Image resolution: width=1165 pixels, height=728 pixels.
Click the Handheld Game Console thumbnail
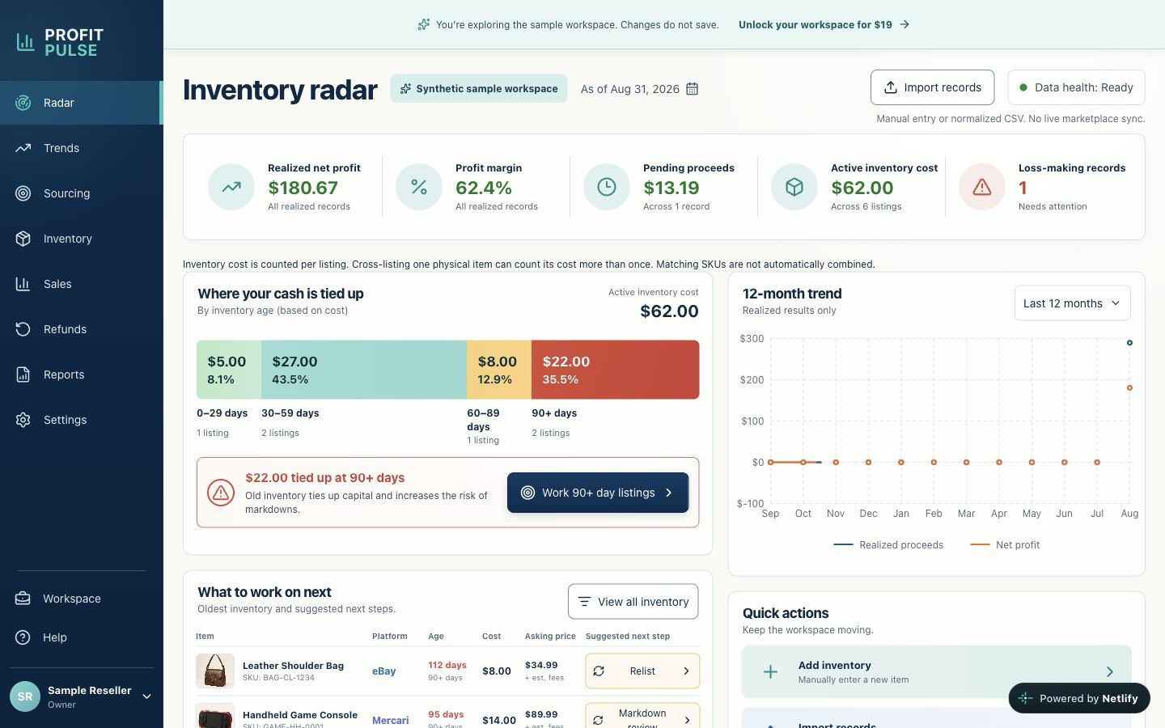point(215,717)
